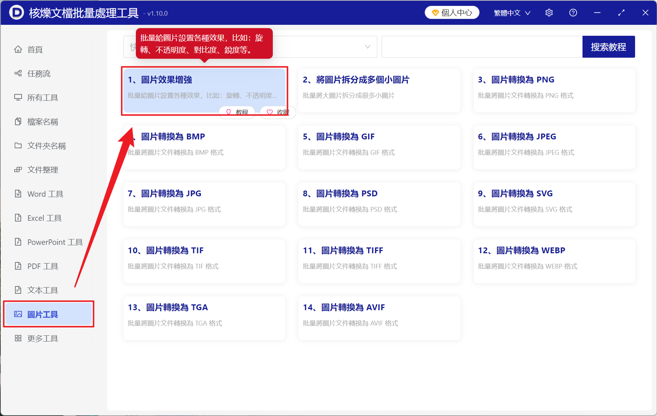The width and height of the screenshot is (657, 416).
Task: Open the 任務流 workflow icon
Action: click(18, 73)
